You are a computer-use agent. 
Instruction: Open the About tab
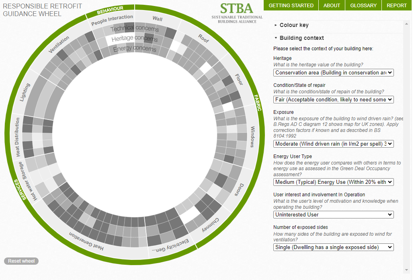coord(332,5)
